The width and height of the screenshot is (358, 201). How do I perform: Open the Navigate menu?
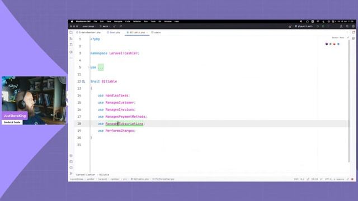coord(118,21)
